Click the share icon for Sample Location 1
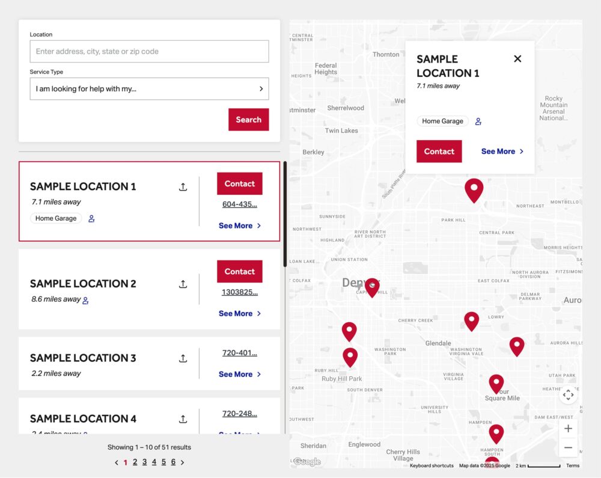This screenshot has height=478, width=601. [183, 187]
